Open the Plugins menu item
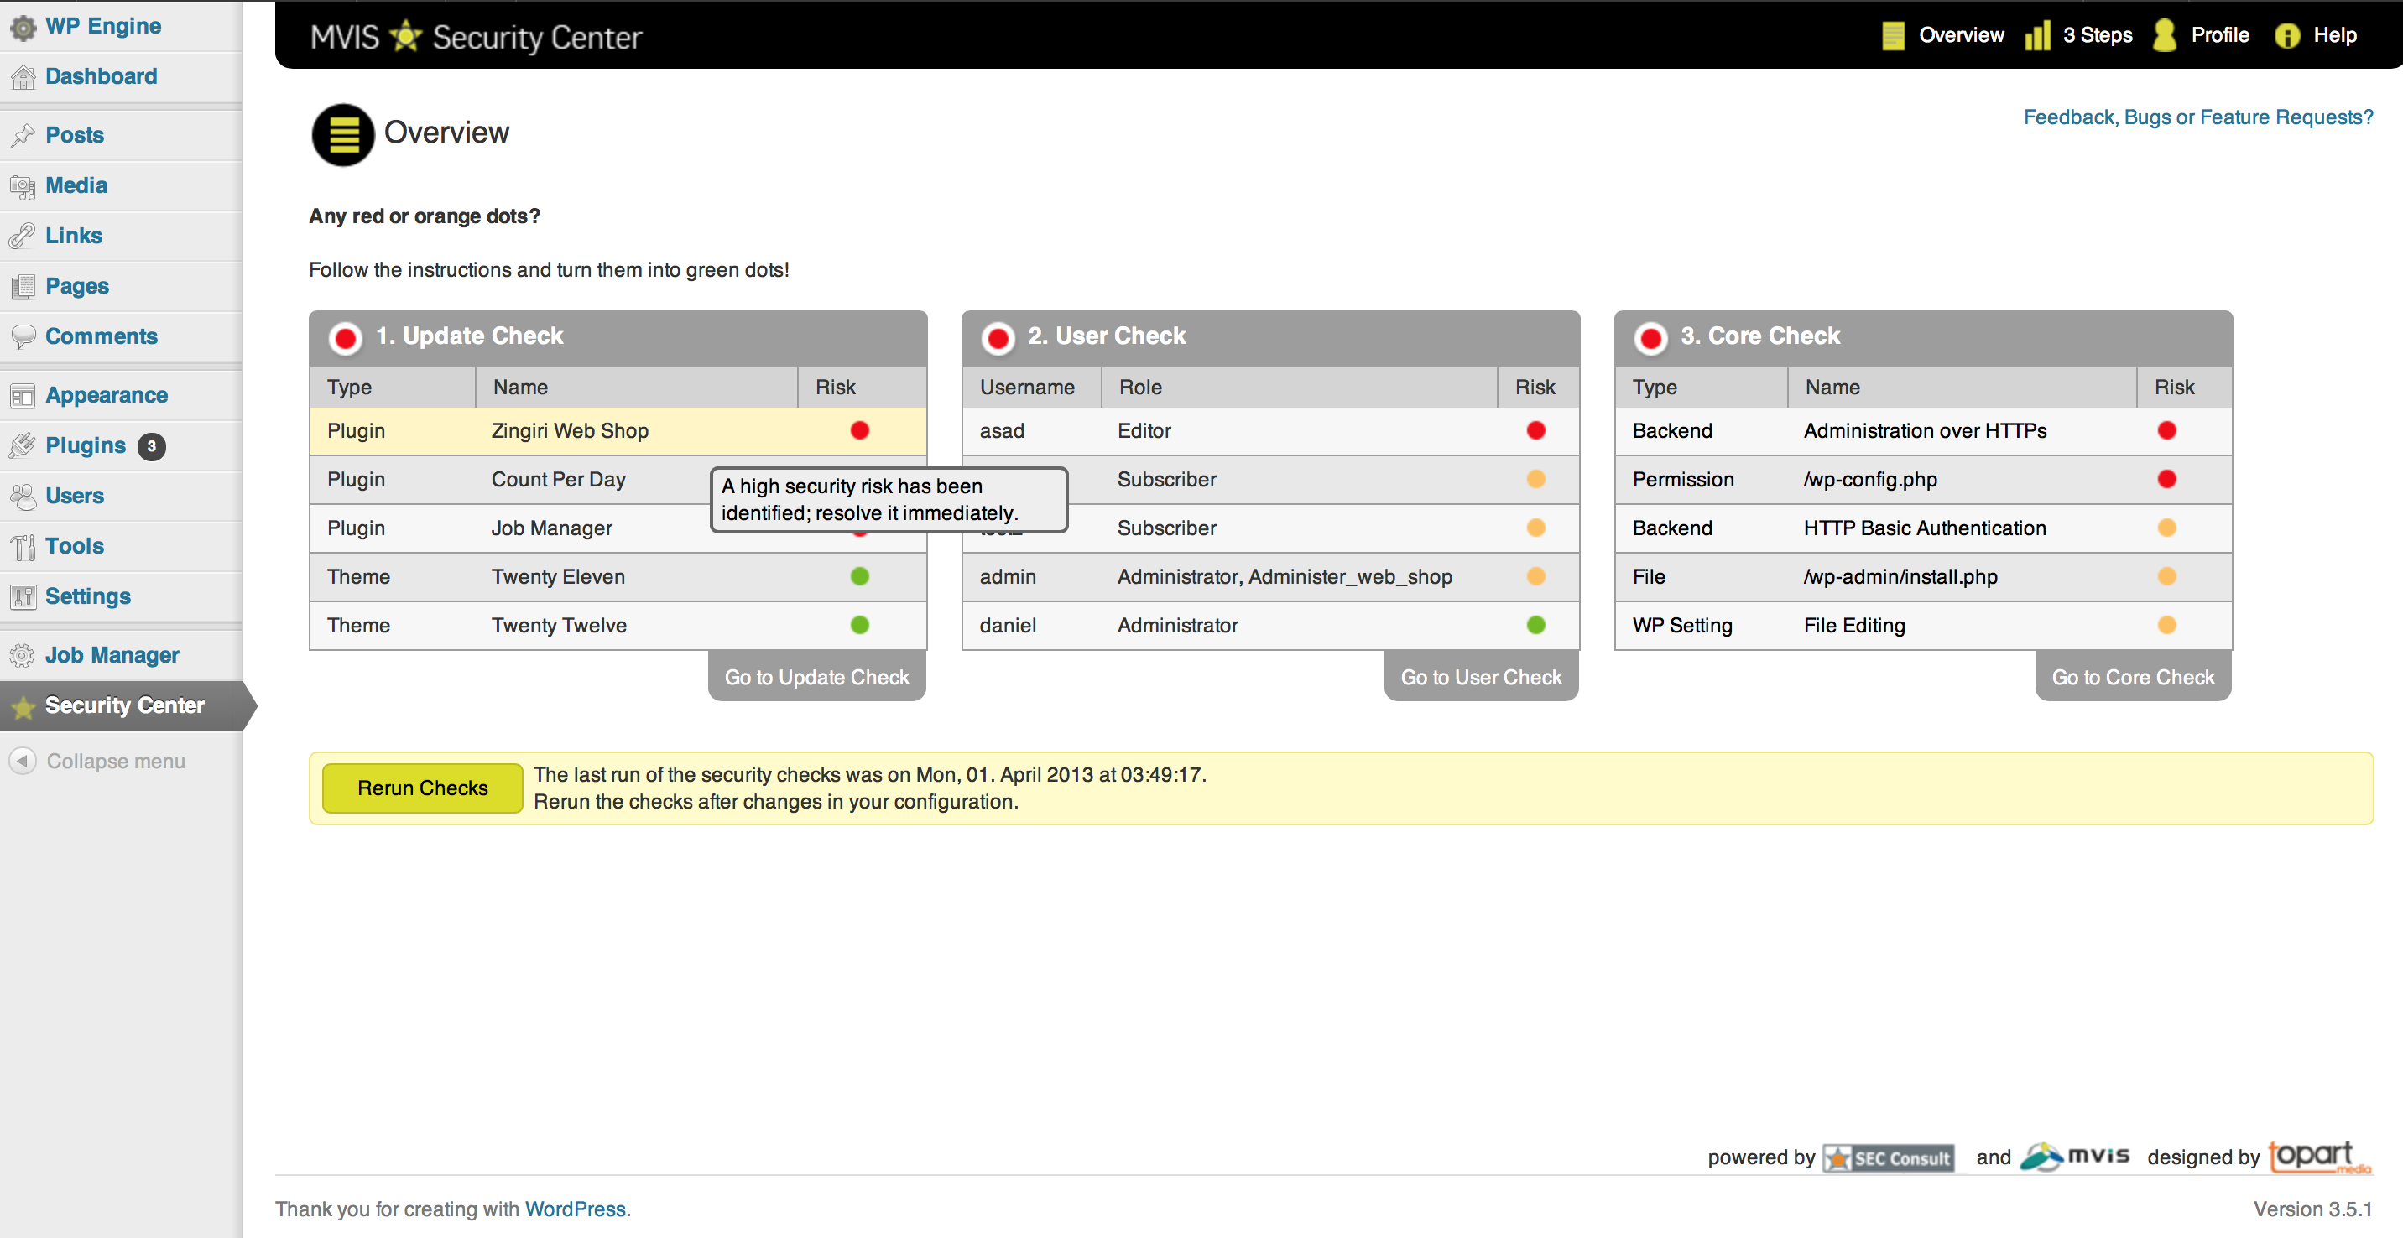 (x=85, y=445)
